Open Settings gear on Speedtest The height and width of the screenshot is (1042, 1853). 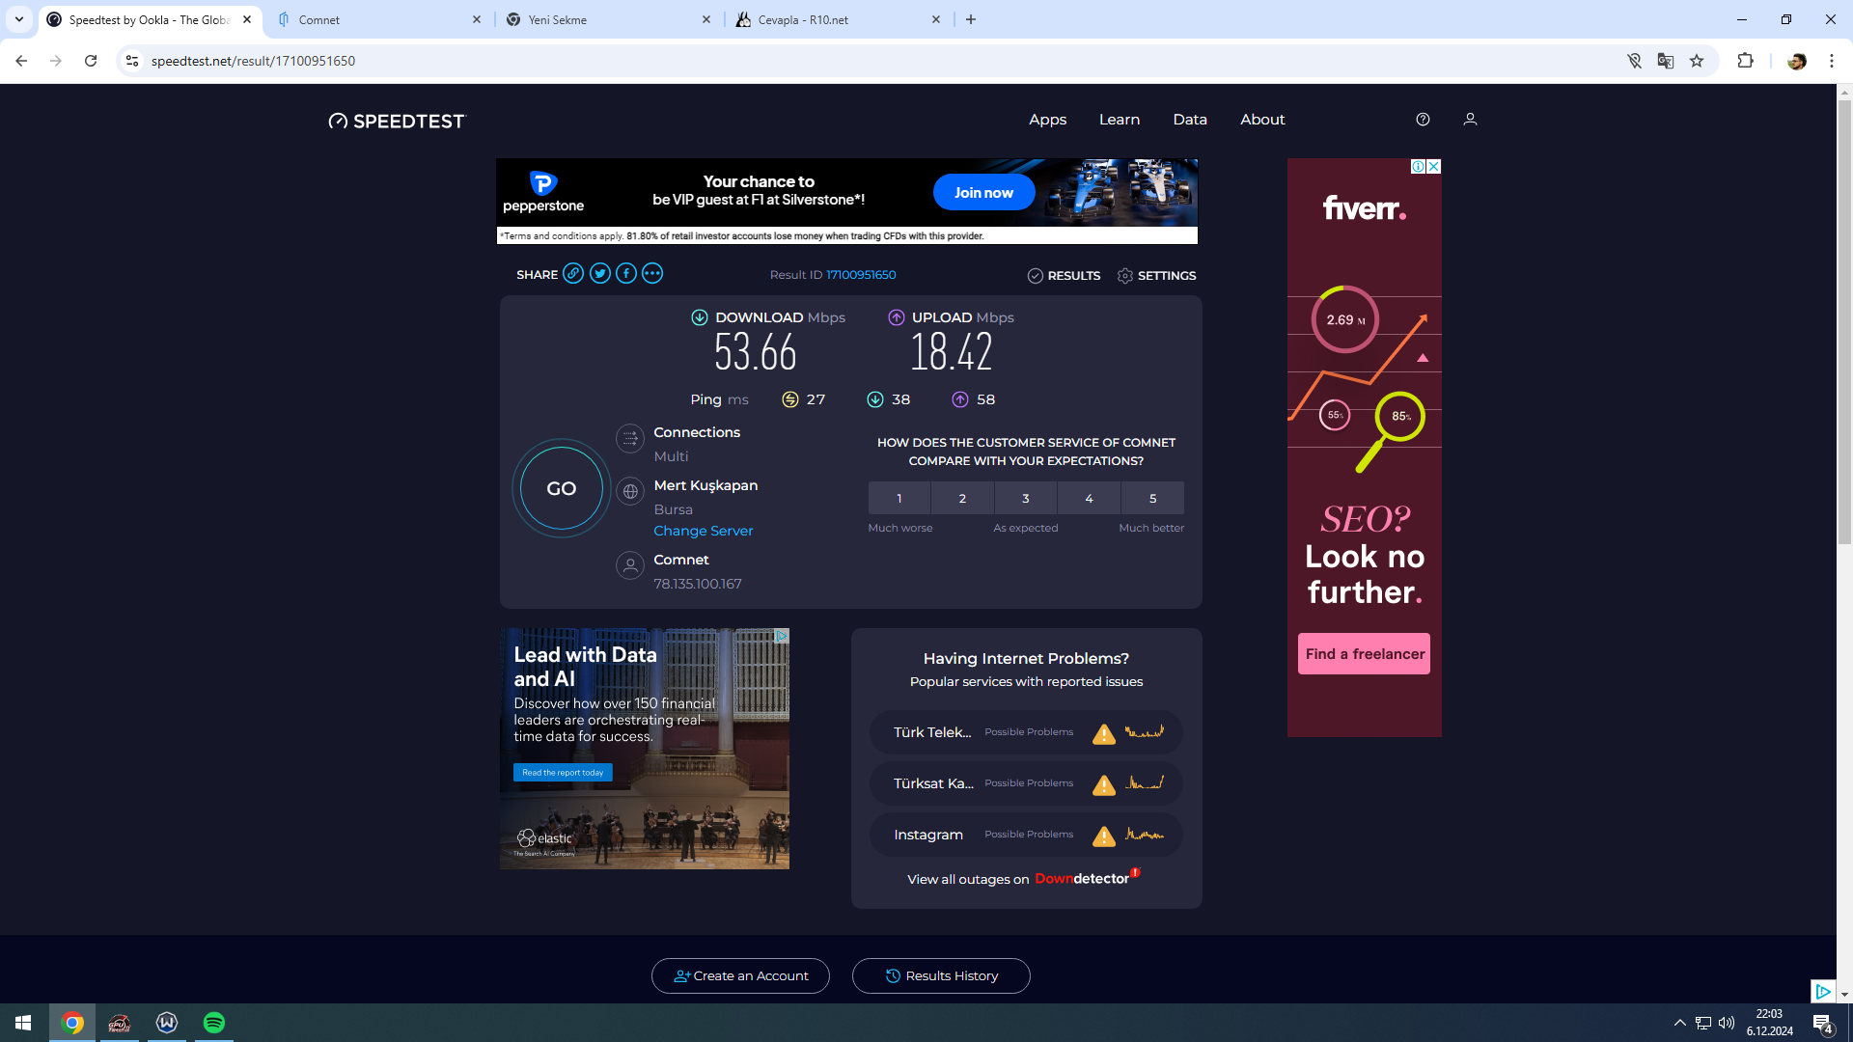1156,276
